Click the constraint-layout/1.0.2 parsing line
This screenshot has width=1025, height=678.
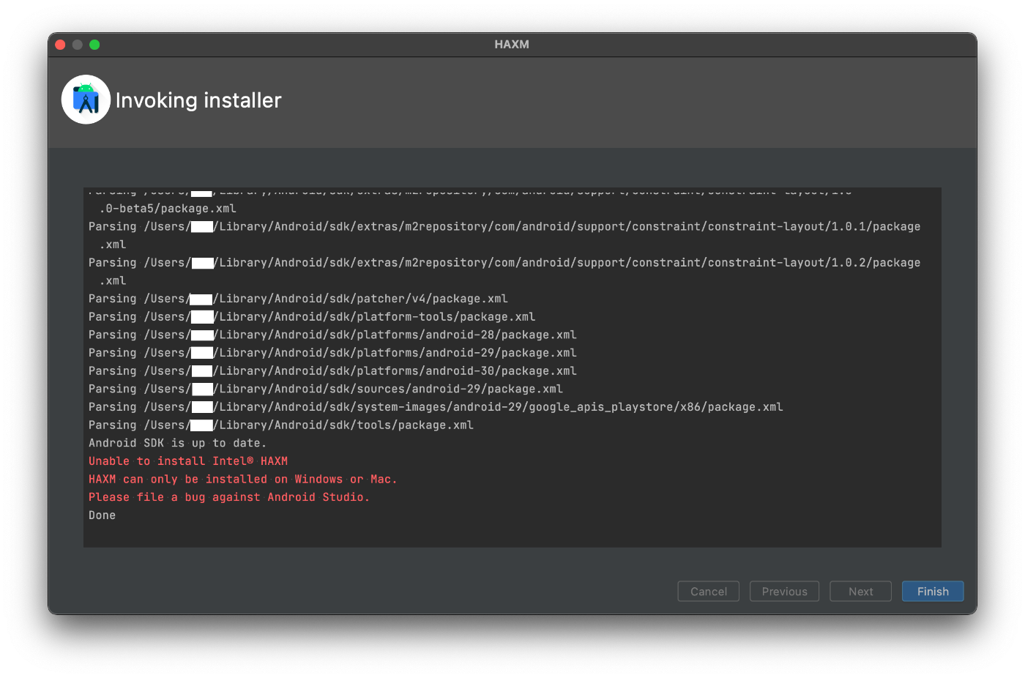[x=504, y=272]
